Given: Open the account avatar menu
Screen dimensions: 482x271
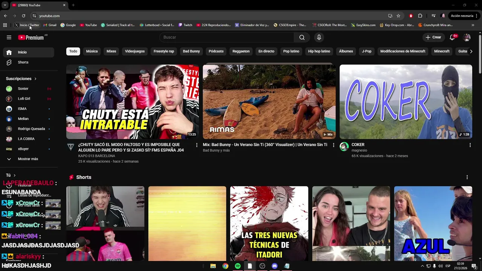Looking at the screenshot, I should click(x=467, y=37).
